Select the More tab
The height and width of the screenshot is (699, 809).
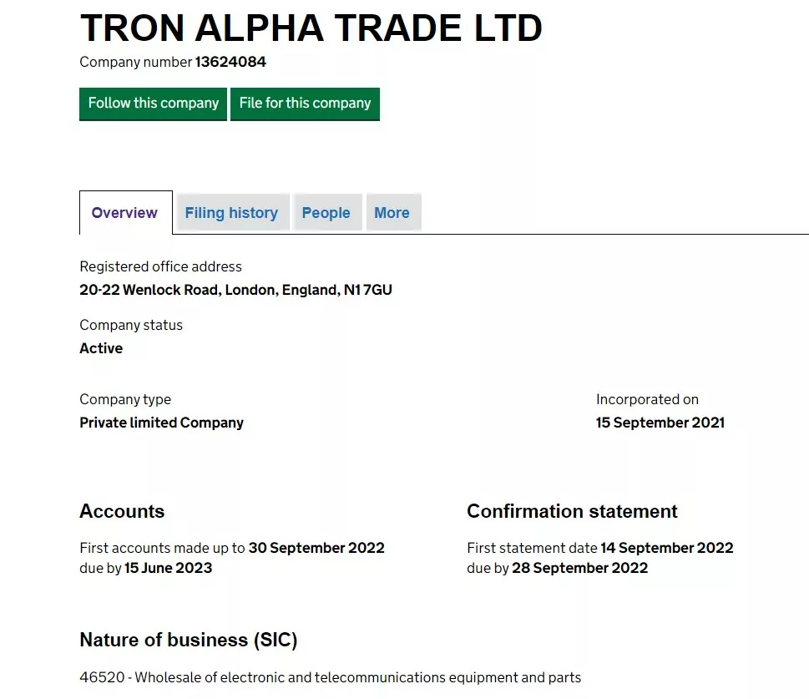(392, 213)
